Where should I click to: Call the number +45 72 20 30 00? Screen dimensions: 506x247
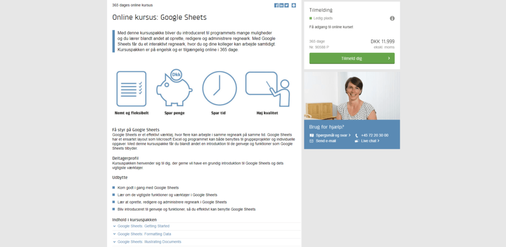click(x=375, y=135)
